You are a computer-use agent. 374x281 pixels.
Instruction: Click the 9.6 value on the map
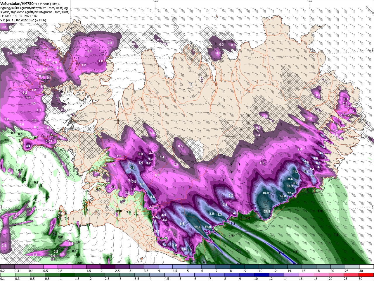(290, 179)
